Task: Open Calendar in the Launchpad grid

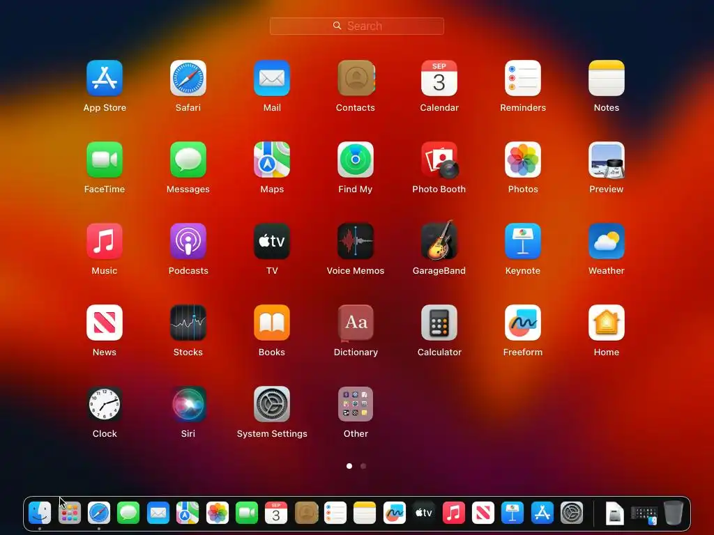Action: point(439,78)
